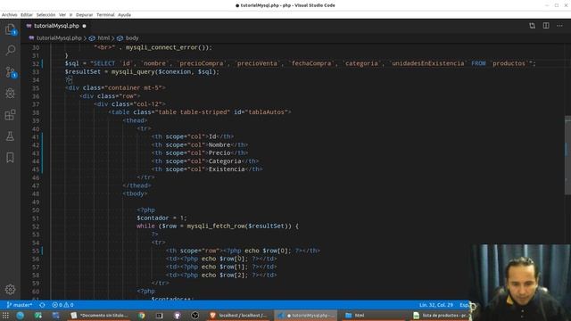Click the compare changes icon in editor toolbar

coord(532,26)
